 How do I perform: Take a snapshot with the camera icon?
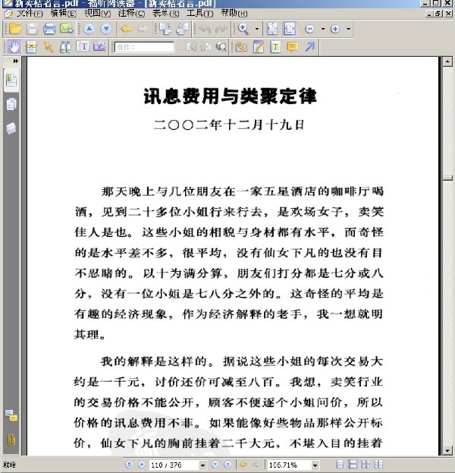[x=100, y=47]
